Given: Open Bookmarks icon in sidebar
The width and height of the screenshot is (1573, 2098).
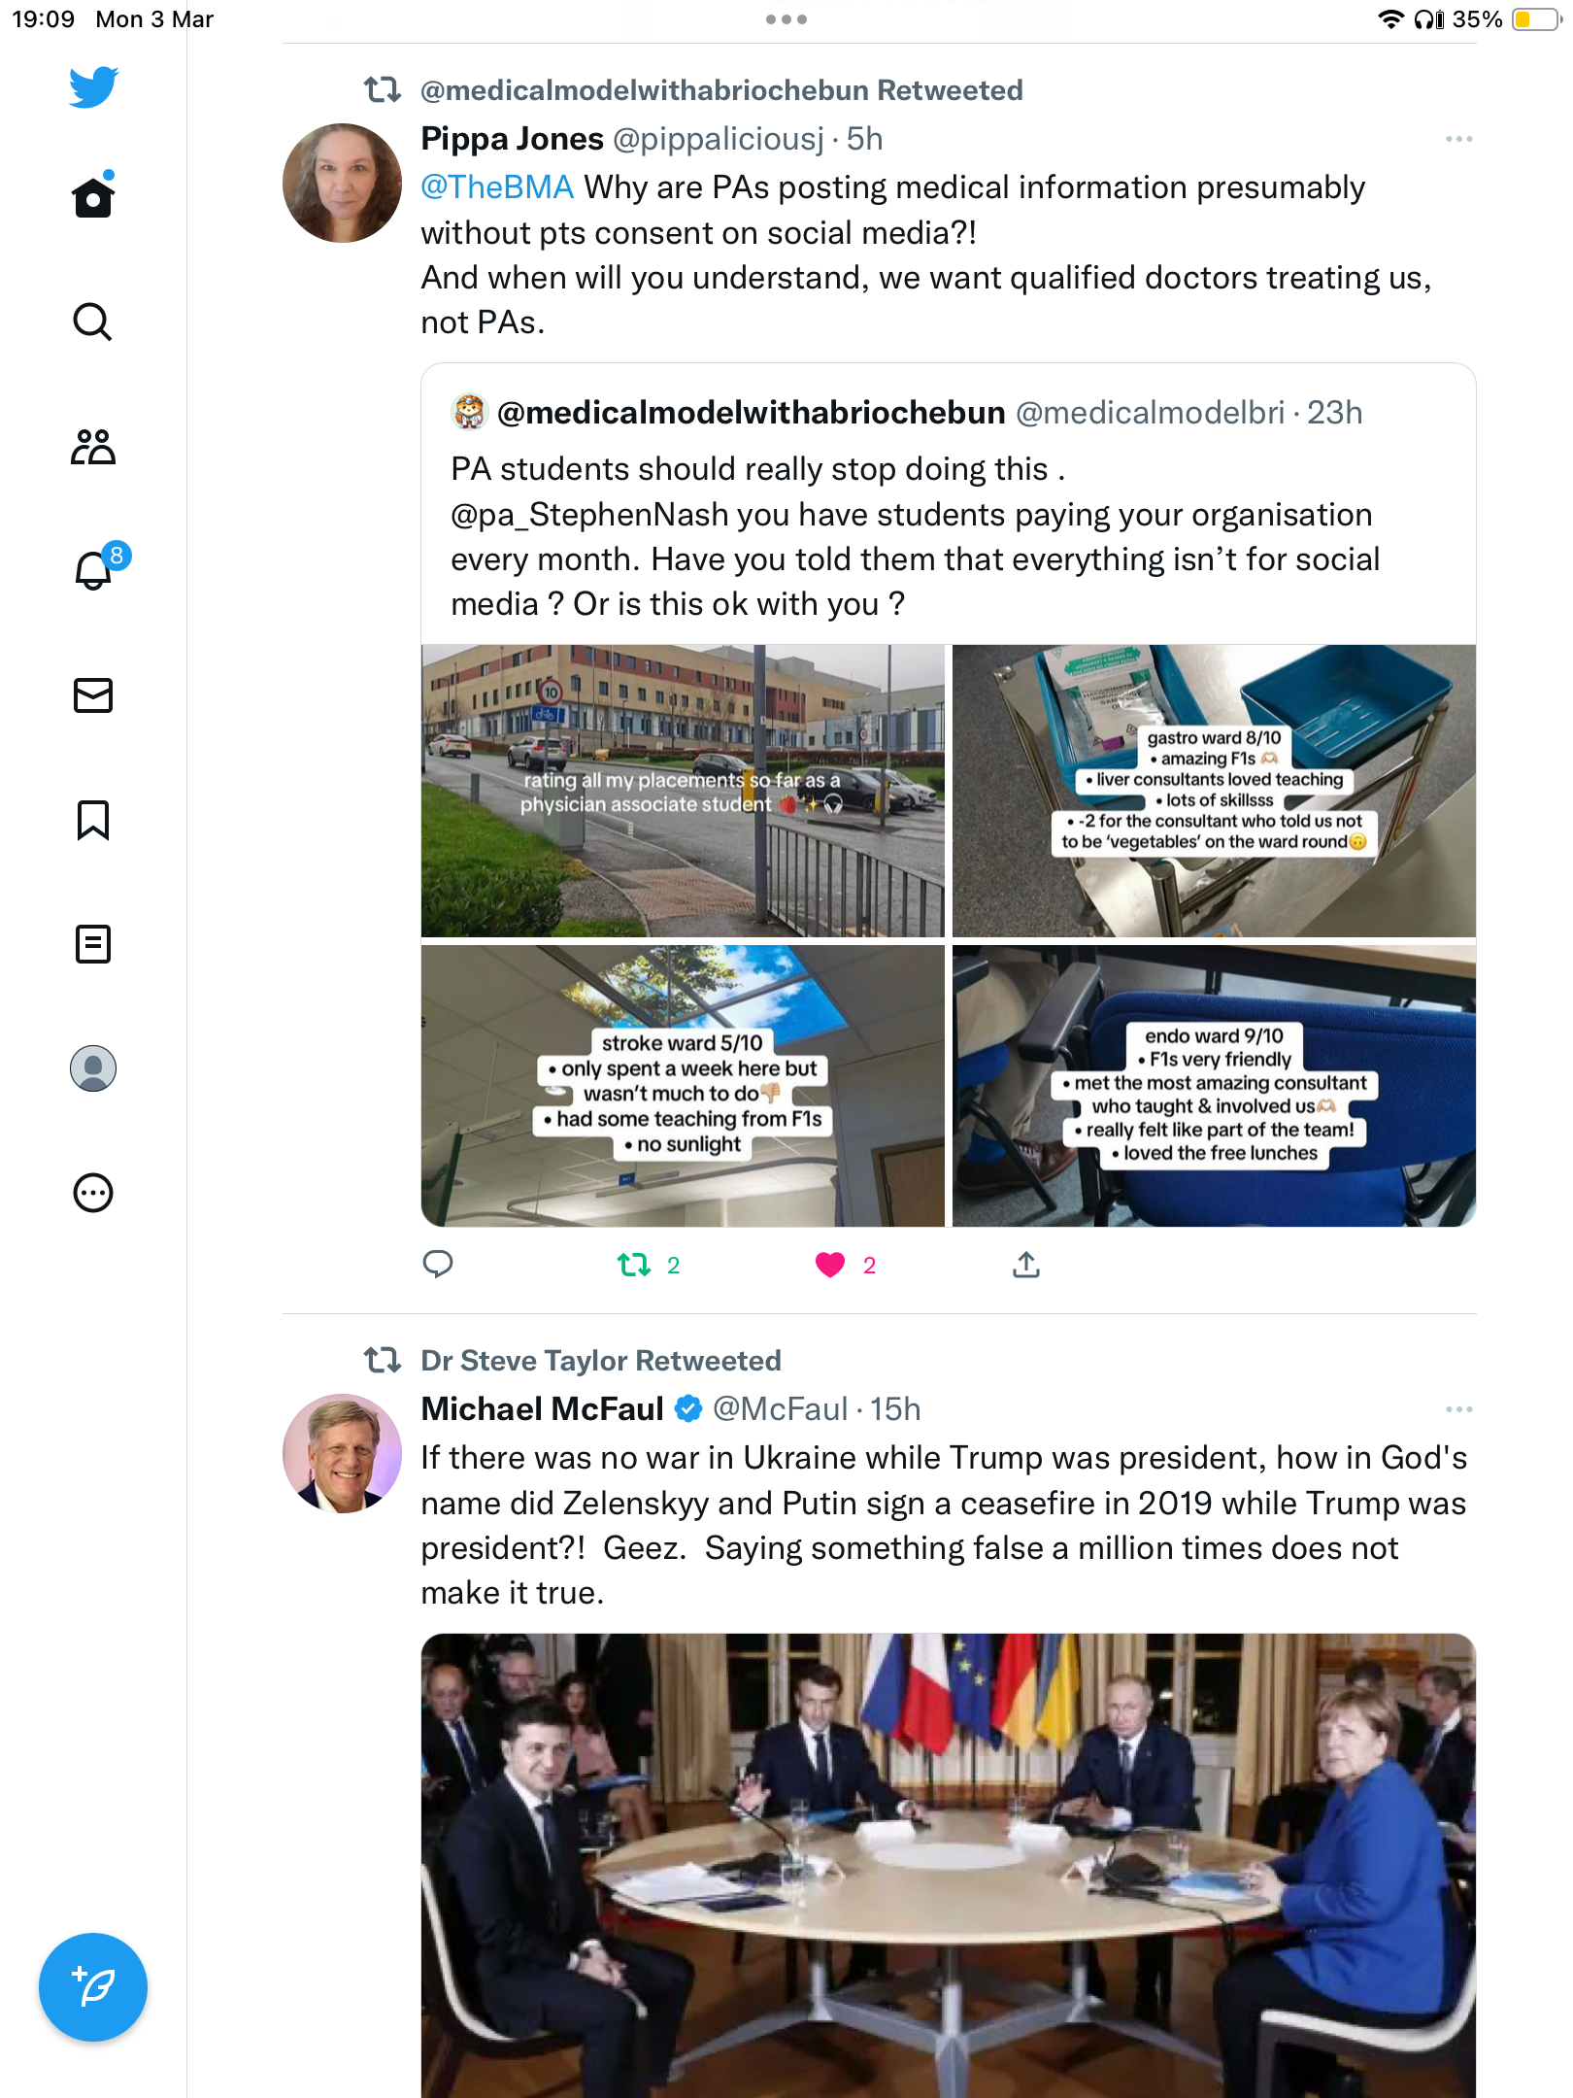Looking at the screenshot, I should 93,820.
